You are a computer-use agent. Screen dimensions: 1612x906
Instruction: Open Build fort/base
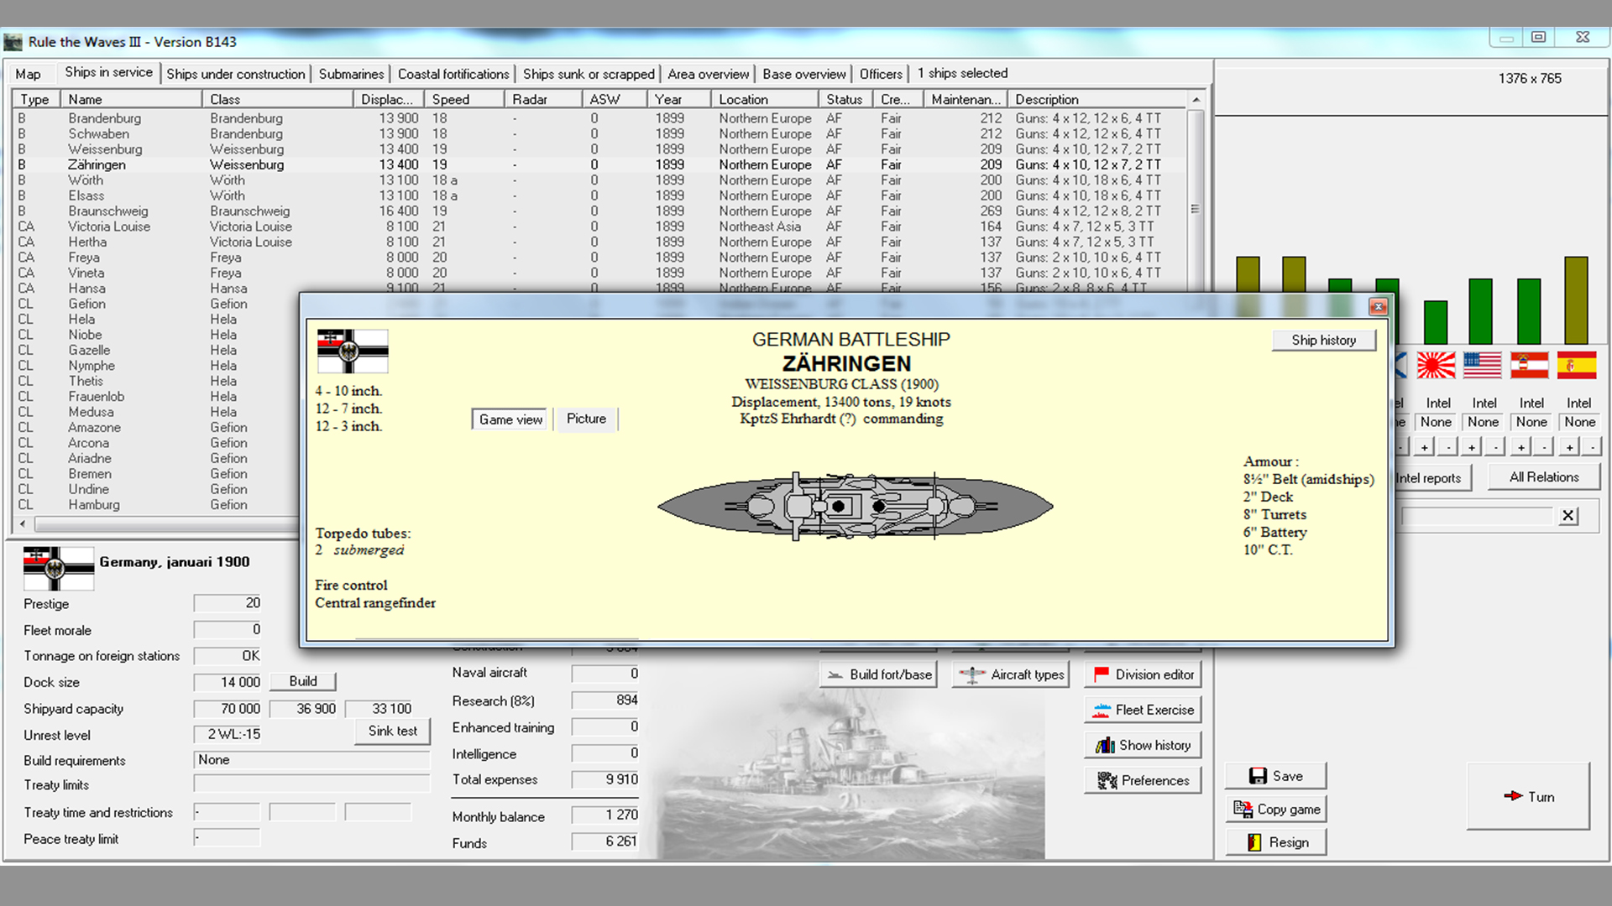pyautogui.click(x=878, y=674)
